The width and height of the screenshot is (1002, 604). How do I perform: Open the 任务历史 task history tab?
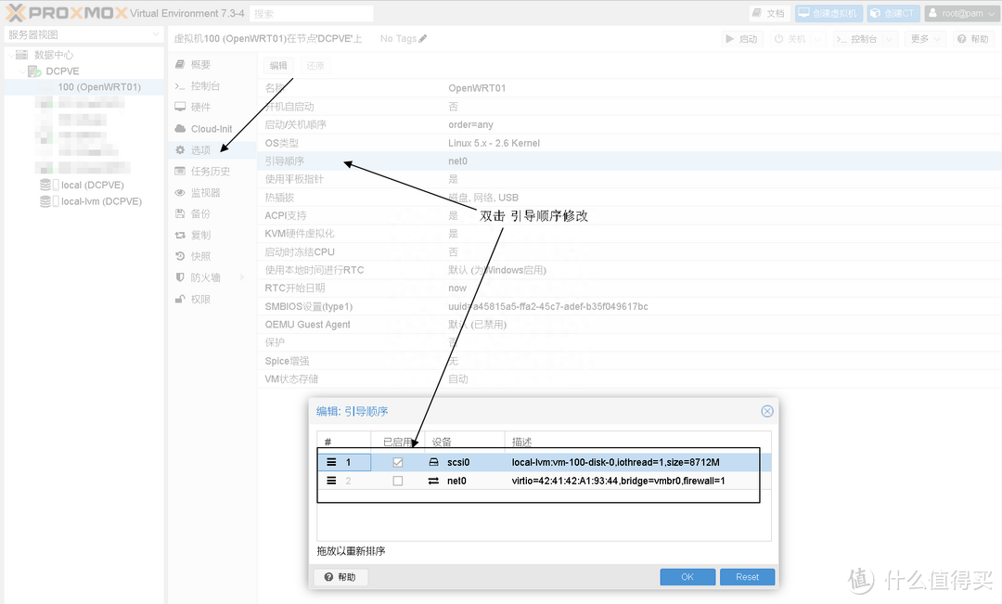211,172
